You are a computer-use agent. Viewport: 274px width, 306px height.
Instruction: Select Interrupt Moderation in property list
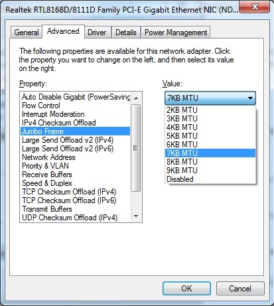tap(75, 114)
